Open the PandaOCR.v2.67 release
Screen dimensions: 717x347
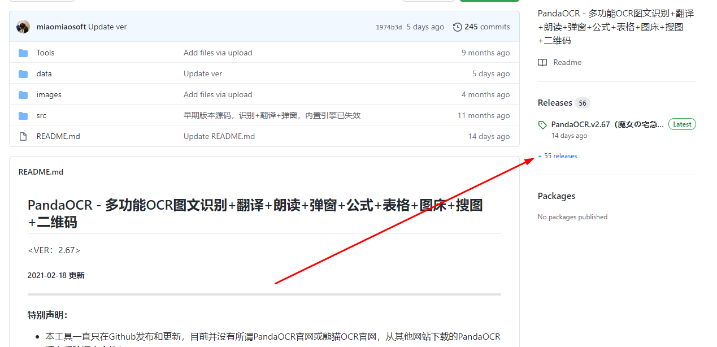pyautogui.click(x=607, y=124)
